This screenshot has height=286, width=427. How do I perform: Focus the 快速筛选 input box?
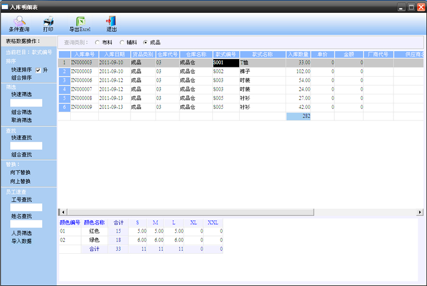pyautogui.click(x=26, y=103)
